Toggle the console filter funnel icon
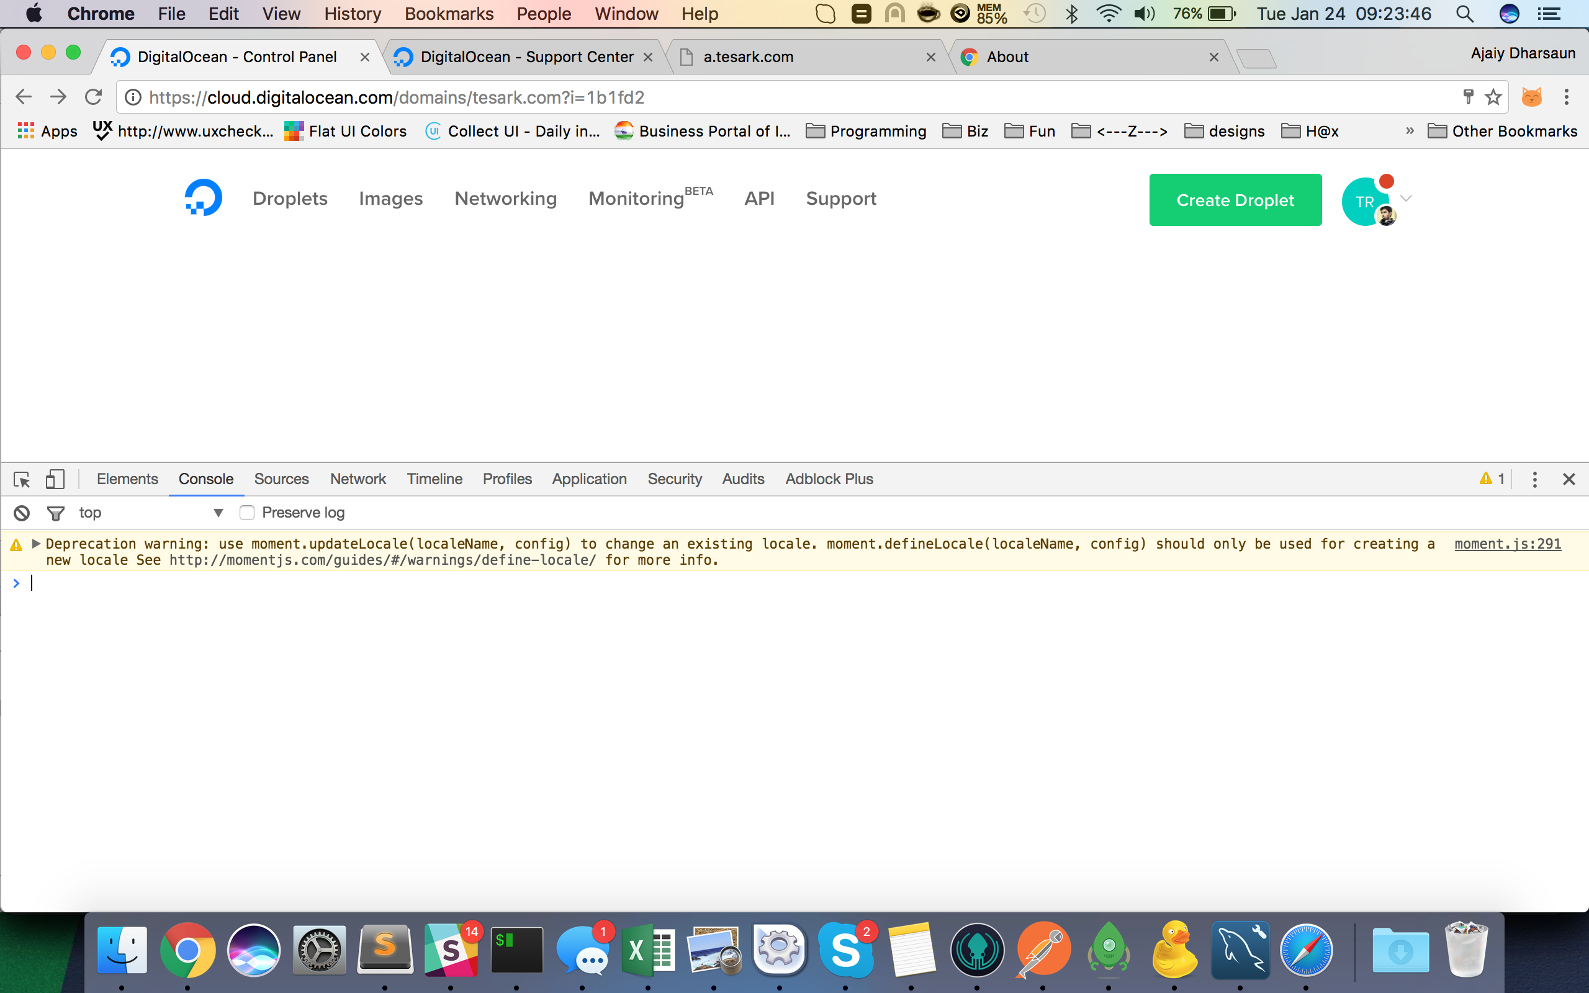This screenshot has height=993, width=1589. (x=56, y=513)
